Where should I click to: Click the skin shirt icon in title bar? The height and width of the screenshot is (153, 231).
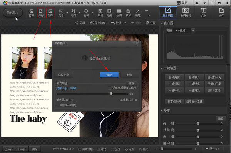[x=197, y=3]
